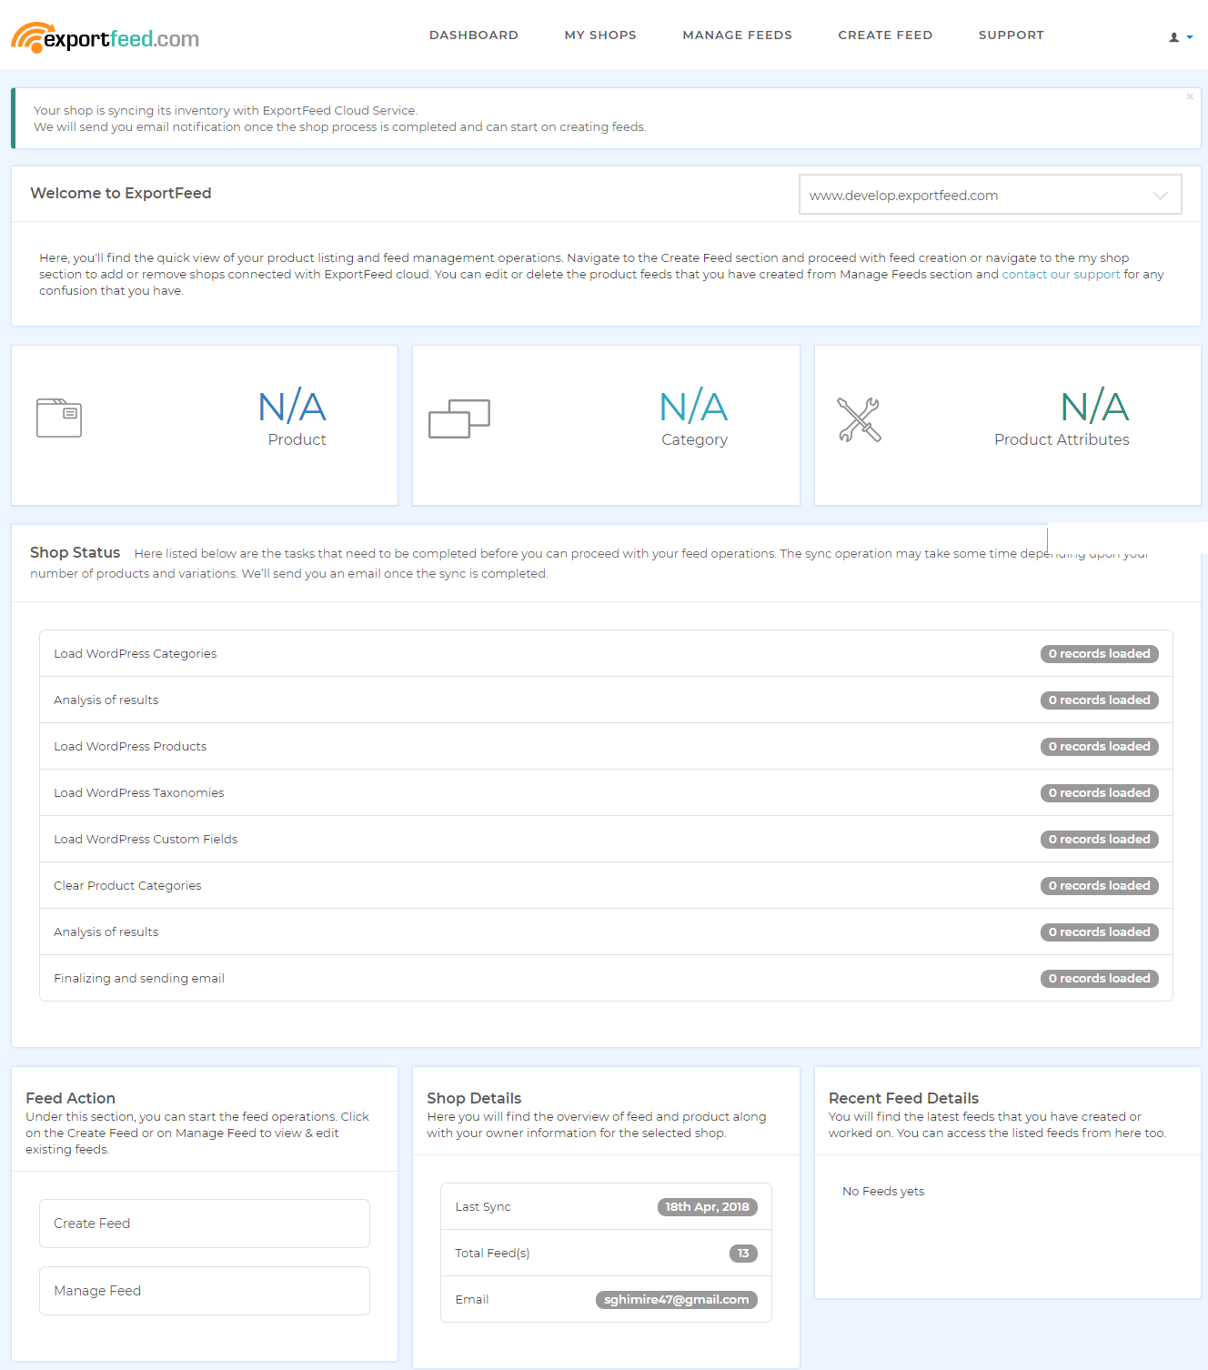Go to the Dashboard menu
Screen dimensions: 1208x1370
(474, 35)
